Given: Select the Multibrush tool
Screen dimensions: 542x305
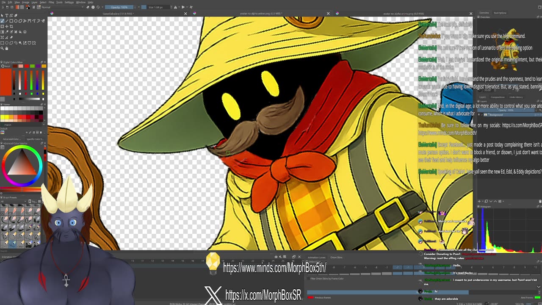Looking at the screenshot, I should [43, 21].
